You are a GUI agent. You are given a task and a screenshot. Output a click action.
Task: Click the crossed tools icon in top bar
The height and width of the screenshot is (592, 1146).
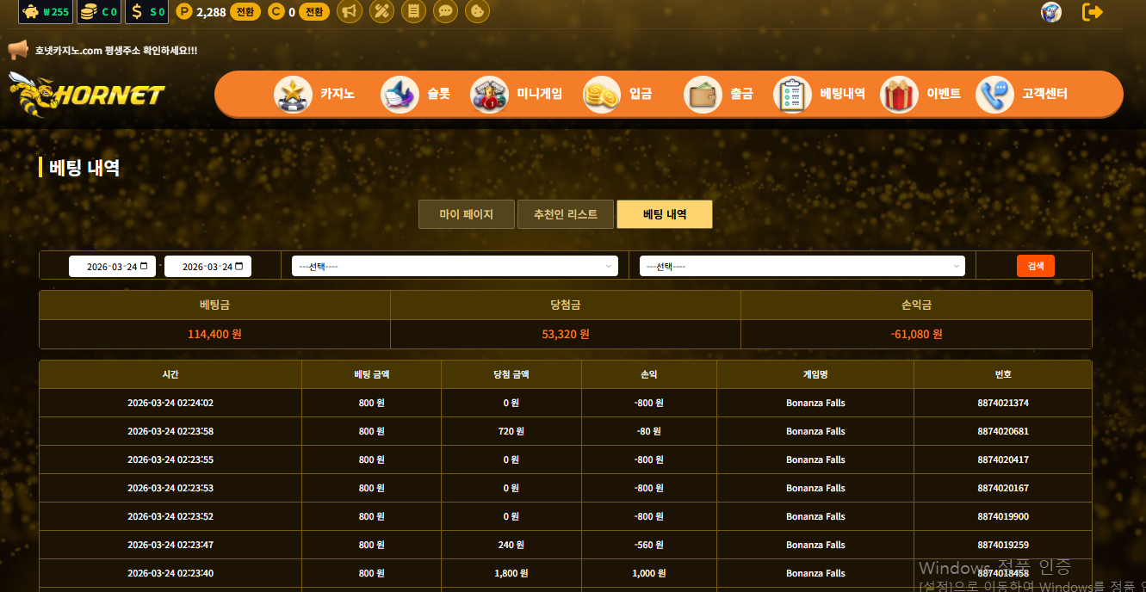click(x=381, y=12)
